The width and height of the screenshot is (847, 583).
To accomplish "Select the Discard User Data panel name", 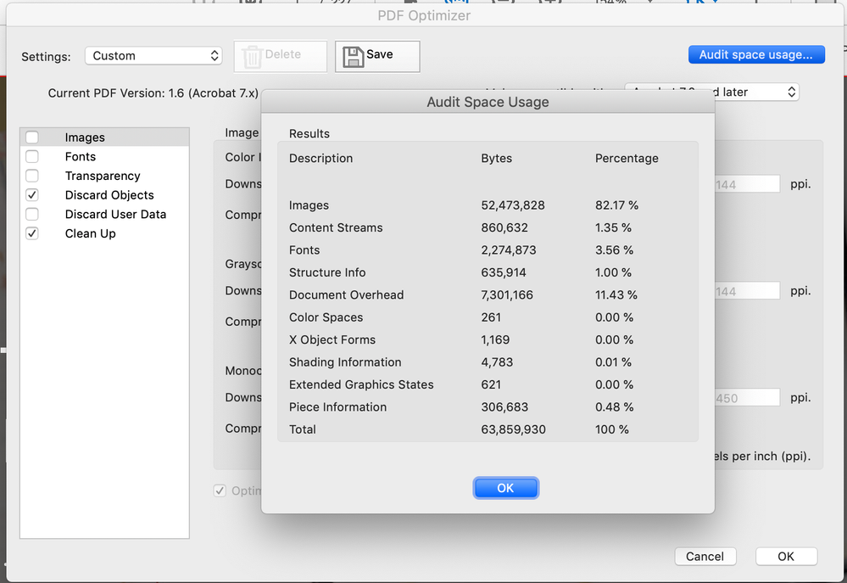I will [x=115, y=215].
